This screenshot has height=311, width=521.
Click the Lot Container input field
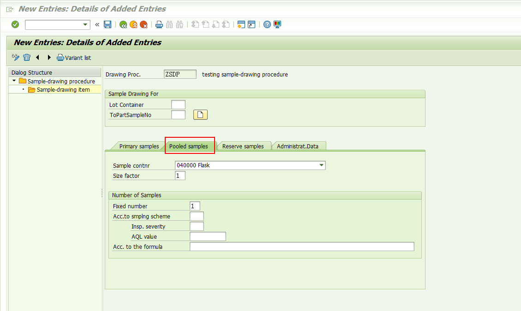click(179, 105)
